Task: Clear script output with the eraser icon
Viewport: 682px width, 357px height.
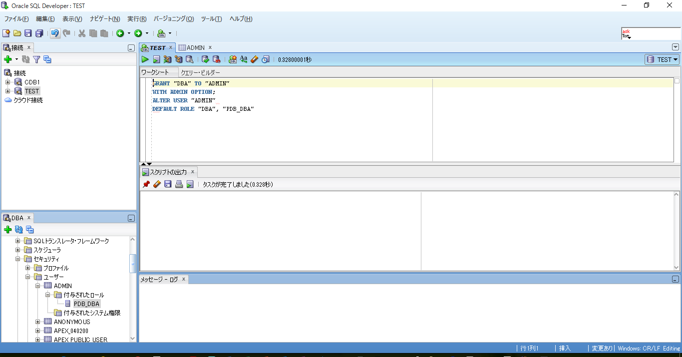Action: [x=157, y=184]
